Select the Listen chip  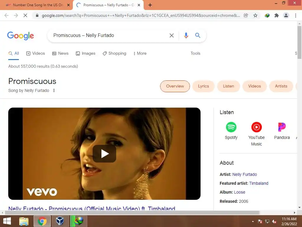(229, 86)
